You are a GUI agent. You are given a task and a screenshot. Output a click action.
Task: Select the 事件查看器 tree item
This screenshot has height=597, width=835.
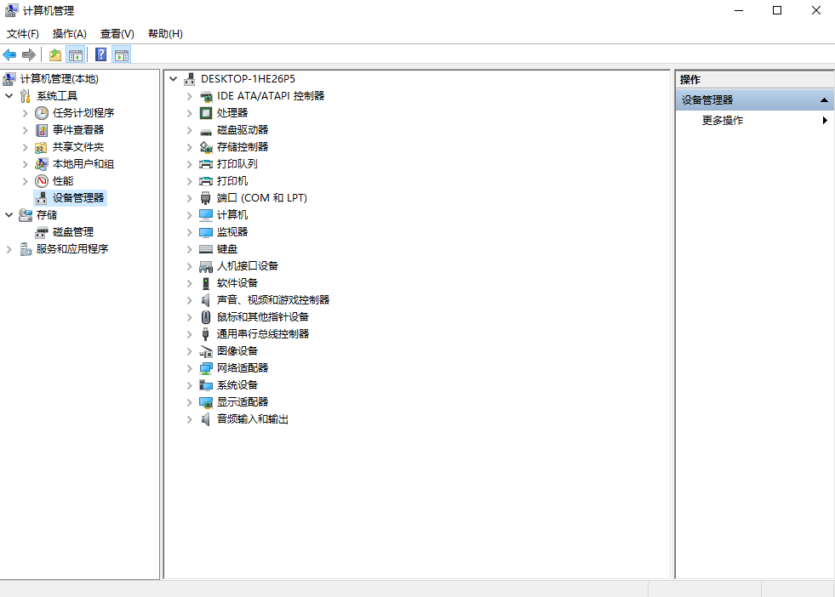[78, 130]
